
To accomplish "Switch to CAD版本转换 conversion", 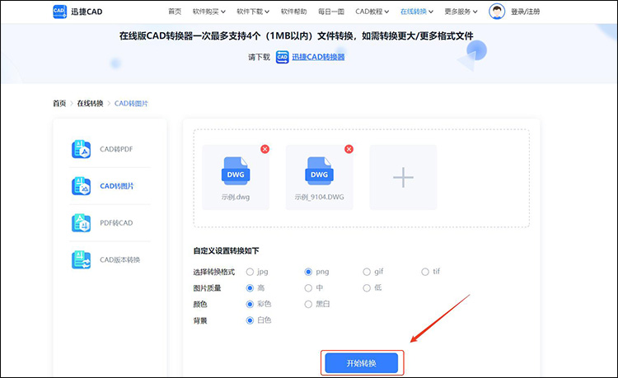I will point(119,260).
